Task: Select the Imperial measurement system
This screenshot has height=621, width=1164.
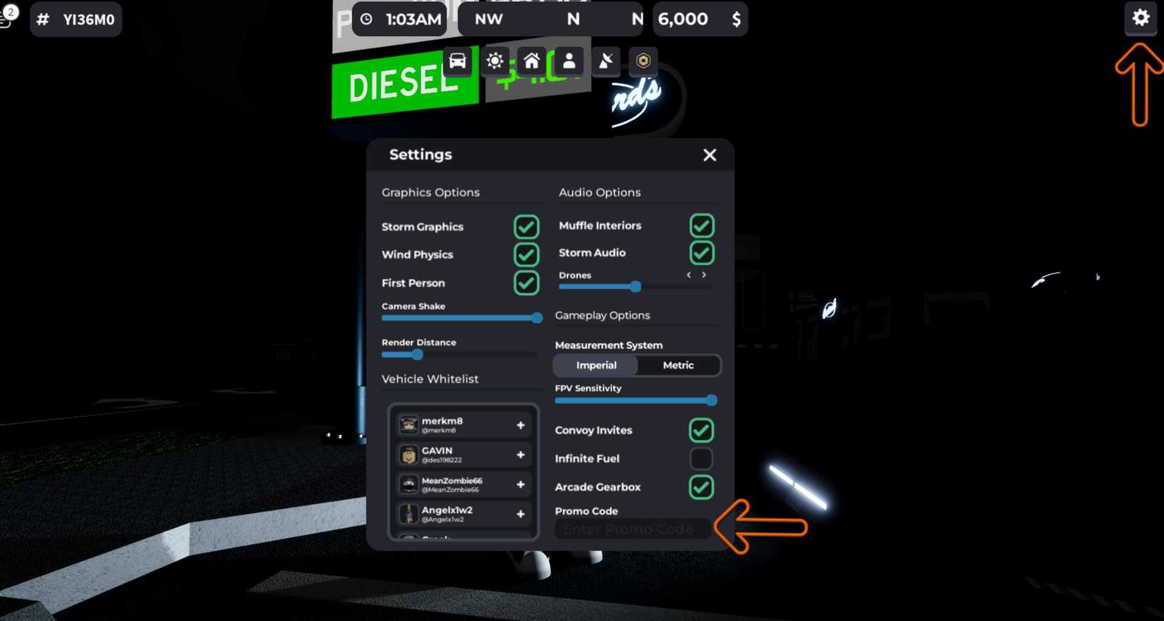Action: pos(596,365)
